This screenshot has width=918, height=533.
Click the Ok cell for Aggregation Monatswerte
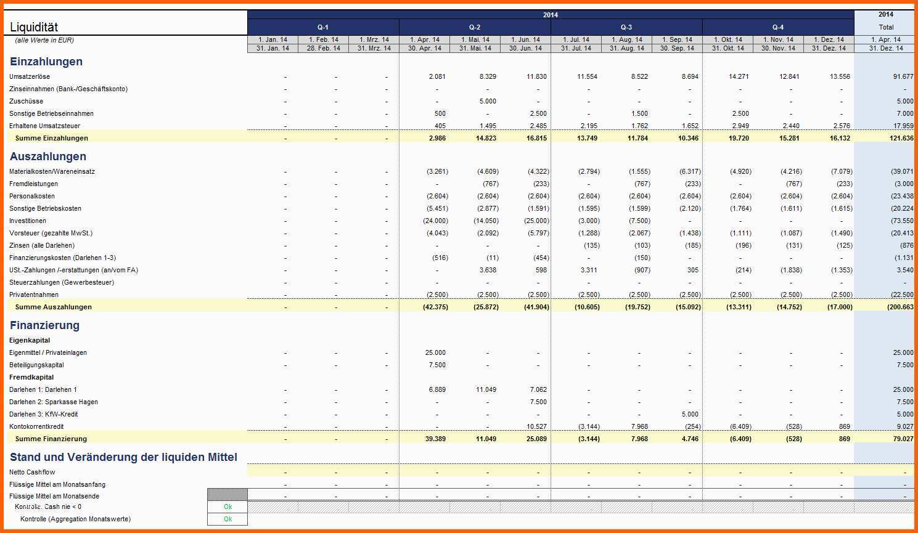point(227,519)
